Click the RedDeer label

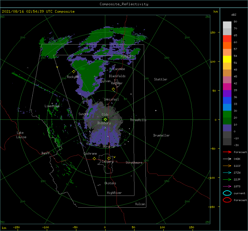click(117, 83)
